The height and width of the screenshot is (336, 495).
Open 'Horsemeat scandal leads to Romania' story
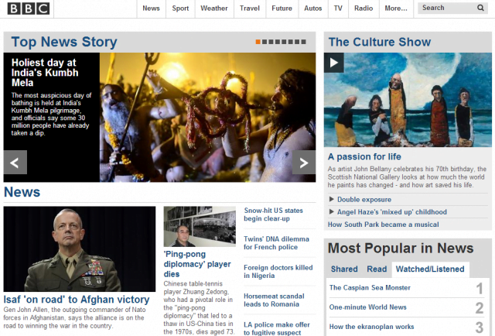coord(274,300)
